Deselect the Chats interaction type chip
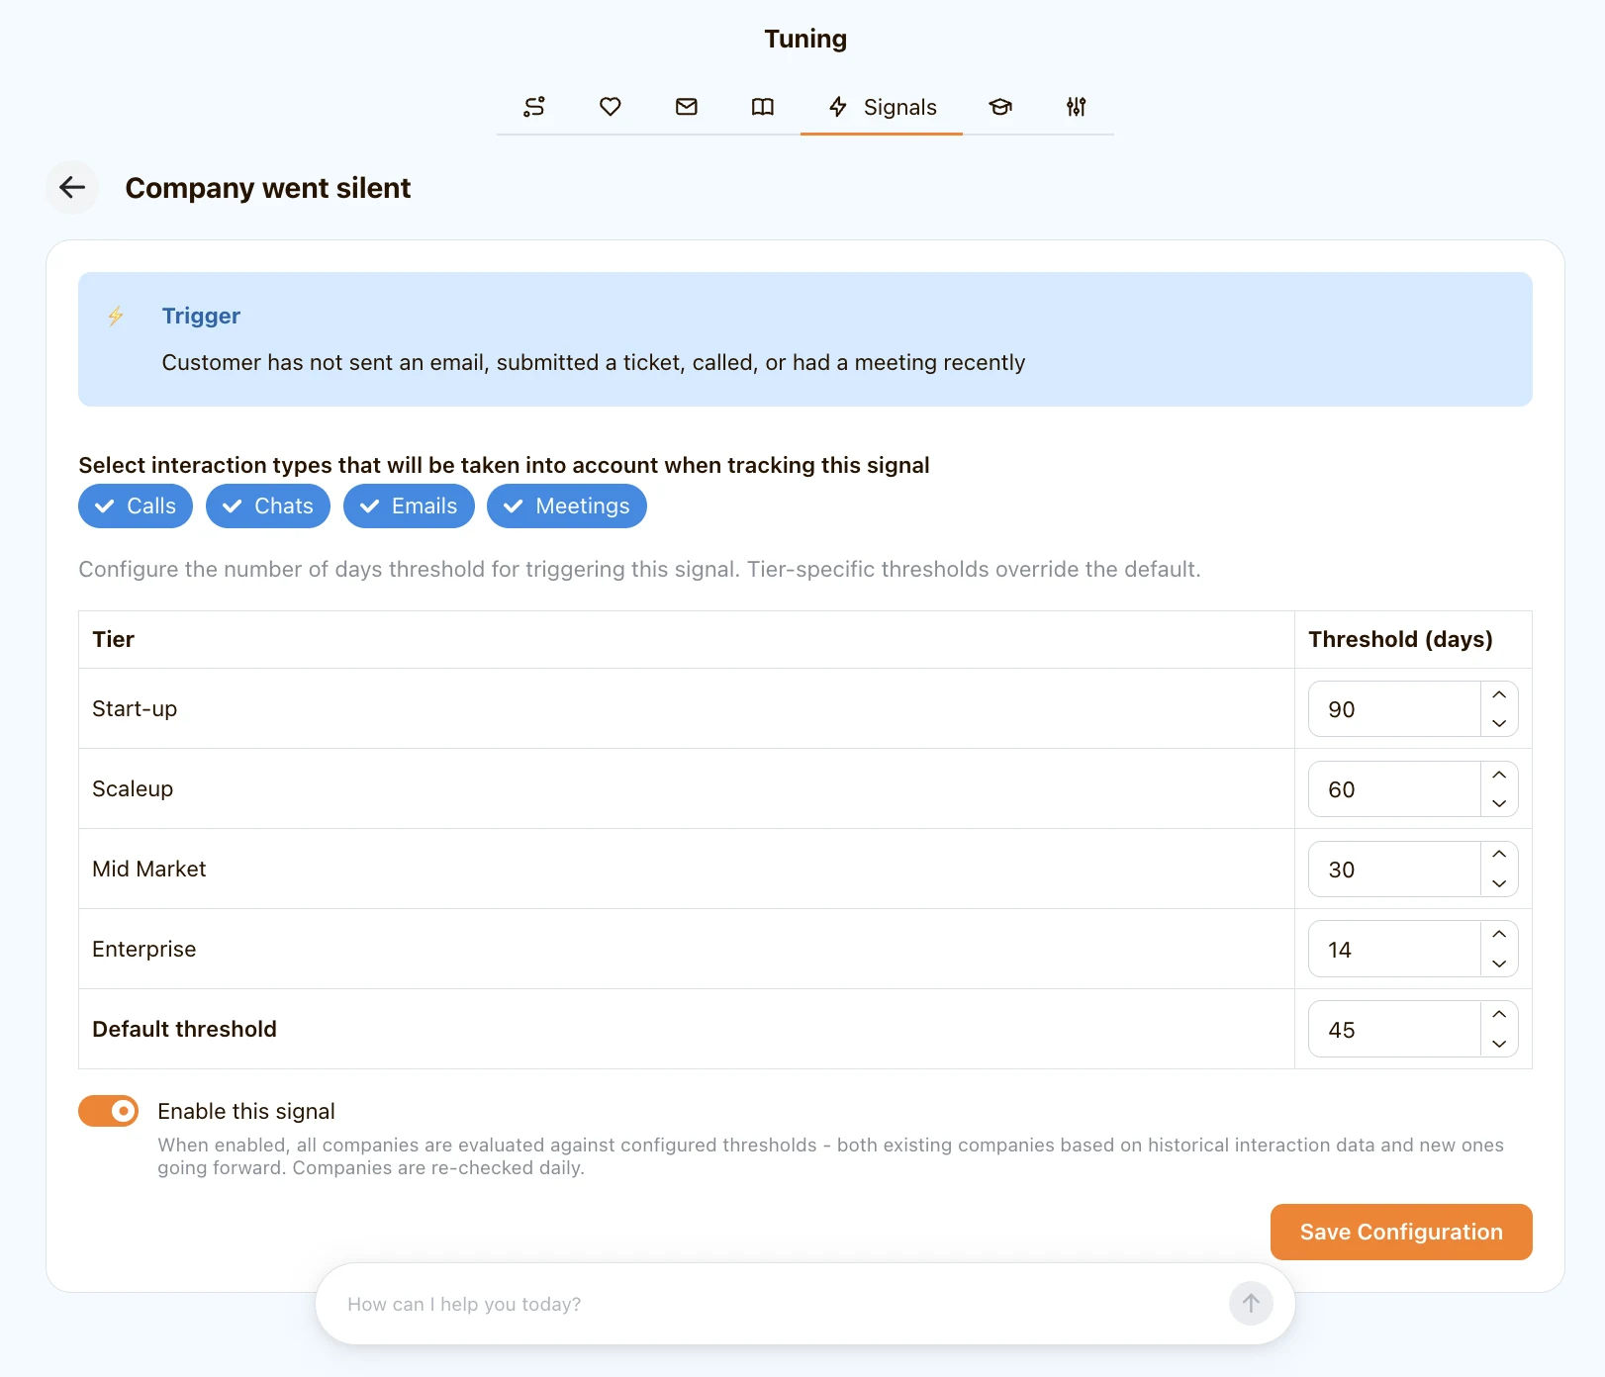Screen dimensions: 1605x1377 pyautogui.click(x=268, y=506)
